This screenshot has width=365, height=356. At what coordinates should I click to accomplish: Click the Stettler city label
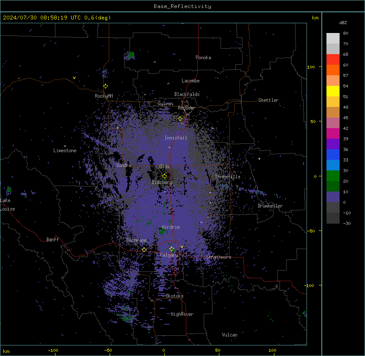coord(268,100)
